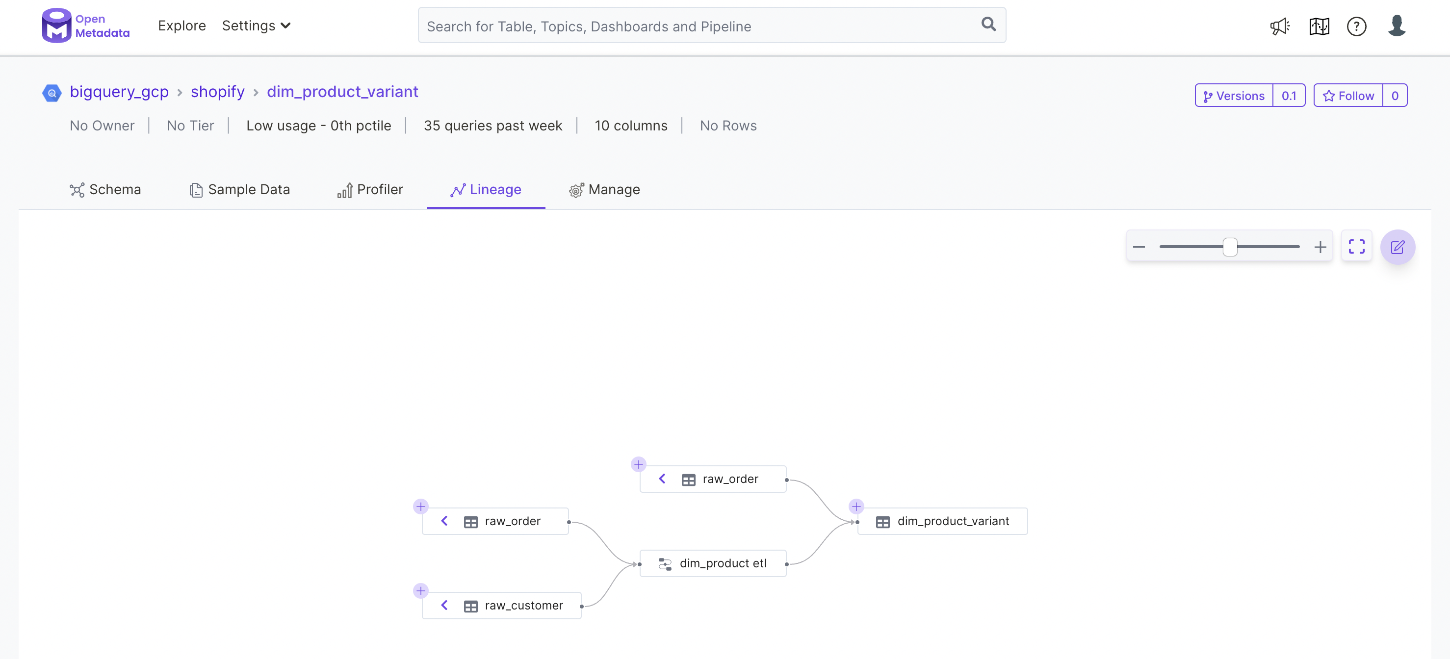
Task: Open the help question mark icon
Action: pos(1357,26)
